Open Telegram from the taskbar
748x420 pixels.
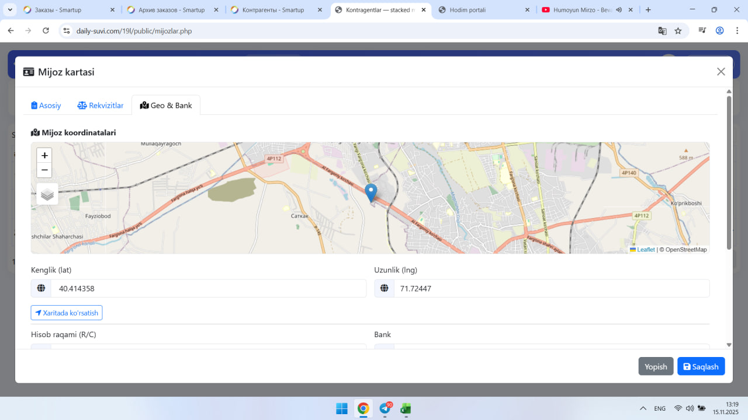coord(385,408)
